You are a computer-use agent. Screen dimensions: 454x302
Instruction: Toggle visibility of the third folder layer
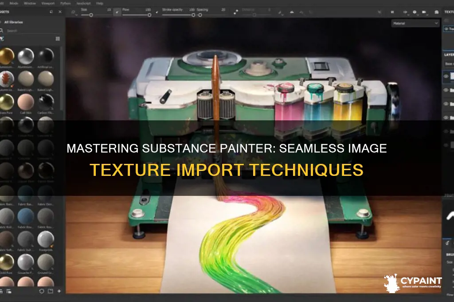[x=446, y=118]
